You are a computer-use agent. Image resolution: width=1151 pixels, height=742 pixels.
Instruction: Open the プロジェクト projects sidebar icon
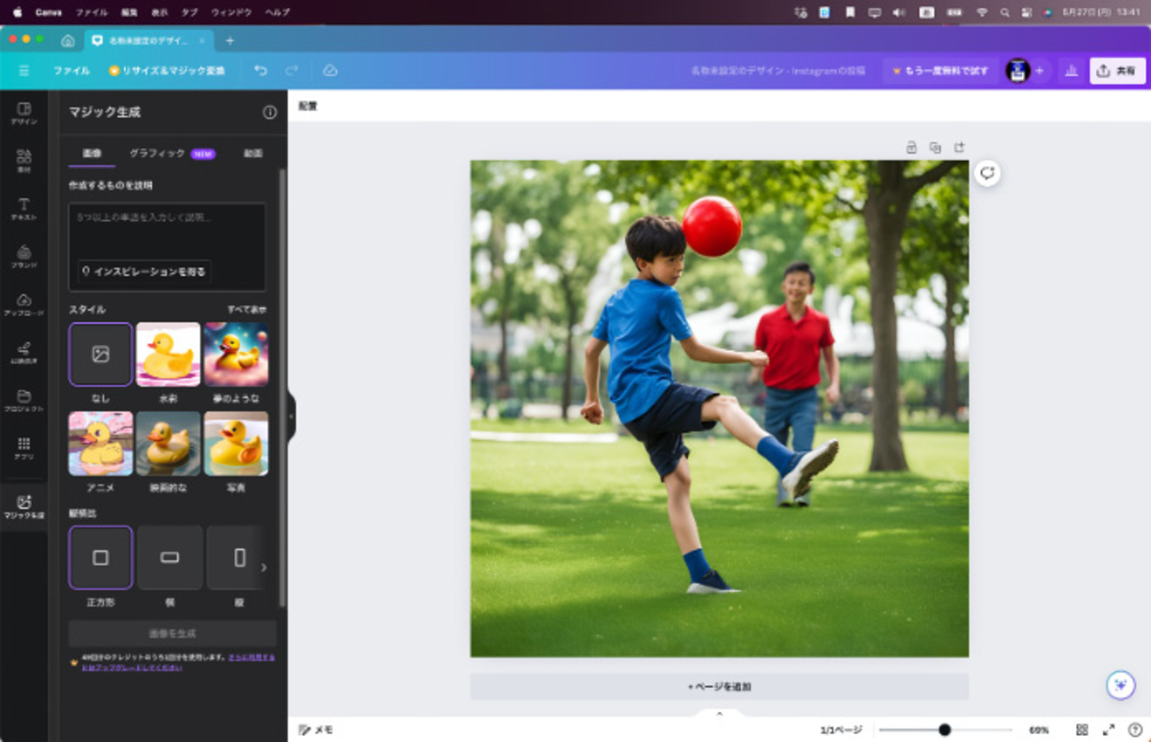click(24, 401)
